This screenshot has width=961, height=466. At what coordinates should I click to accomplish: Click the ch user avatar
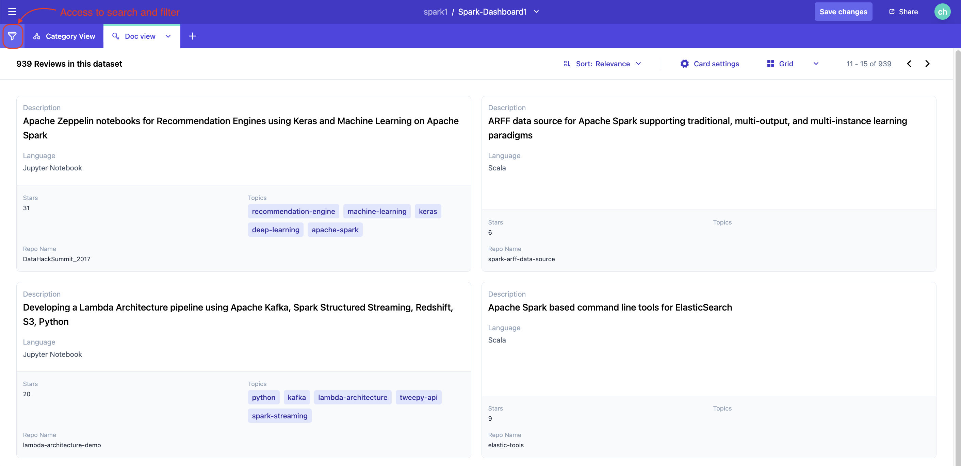coord(942,12)
